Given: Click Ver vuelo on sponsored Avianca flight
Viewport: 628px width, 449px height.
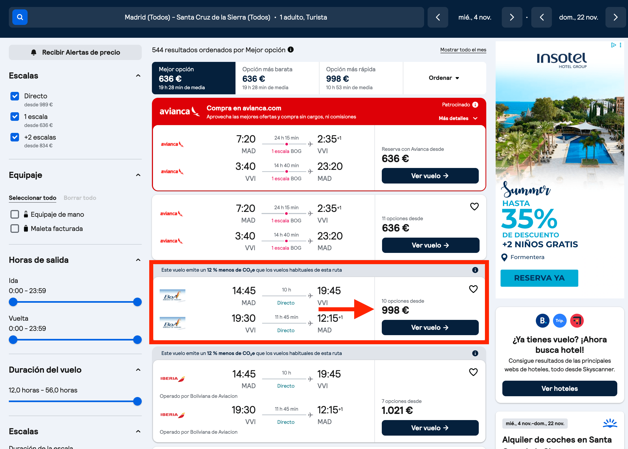Looking at the screenshot, I should 430,176.
